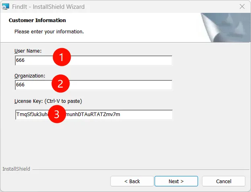
Task: Click the 'InstallShield' footer text
Action: pyautogui.click(x=16, y=169)
